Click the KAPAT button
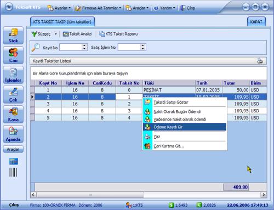The image size is (274, 210). (x=256, y=22)
